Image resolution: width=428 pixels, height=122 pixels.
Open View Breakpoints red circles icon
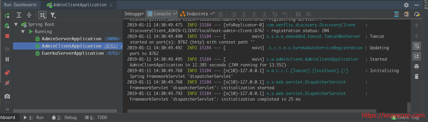pos(7,72)
